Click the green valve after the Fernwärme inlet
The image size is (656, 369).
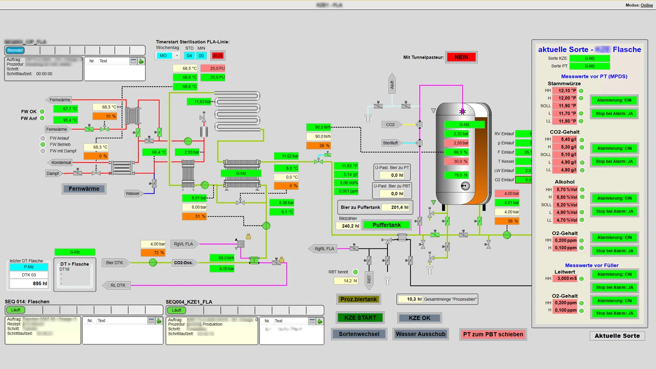pyautogui.click(x=89, y=129)
